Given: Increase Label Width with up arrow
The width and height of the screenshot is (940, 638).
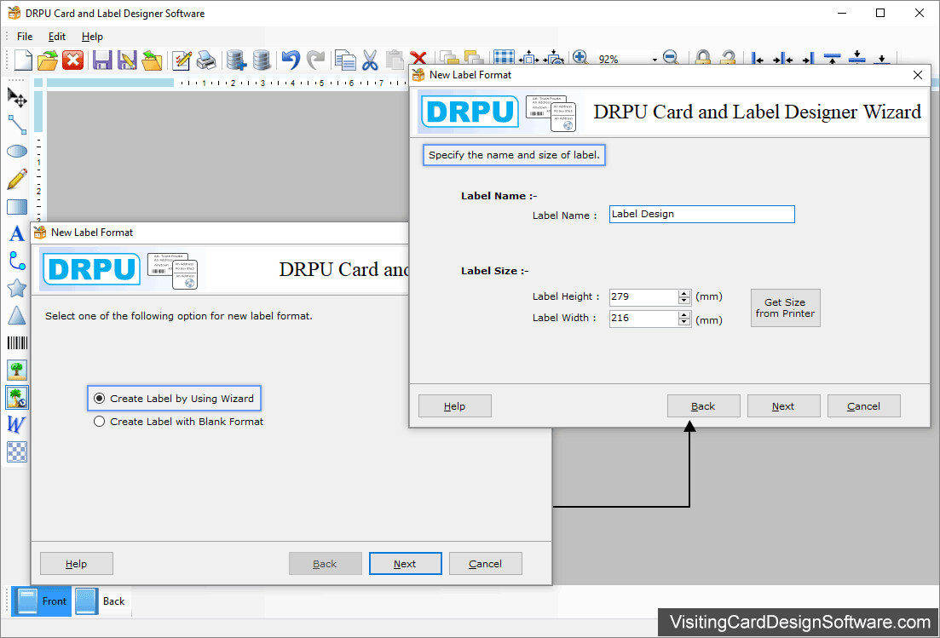Looking at the screenshot, I should tap(684, 314).
